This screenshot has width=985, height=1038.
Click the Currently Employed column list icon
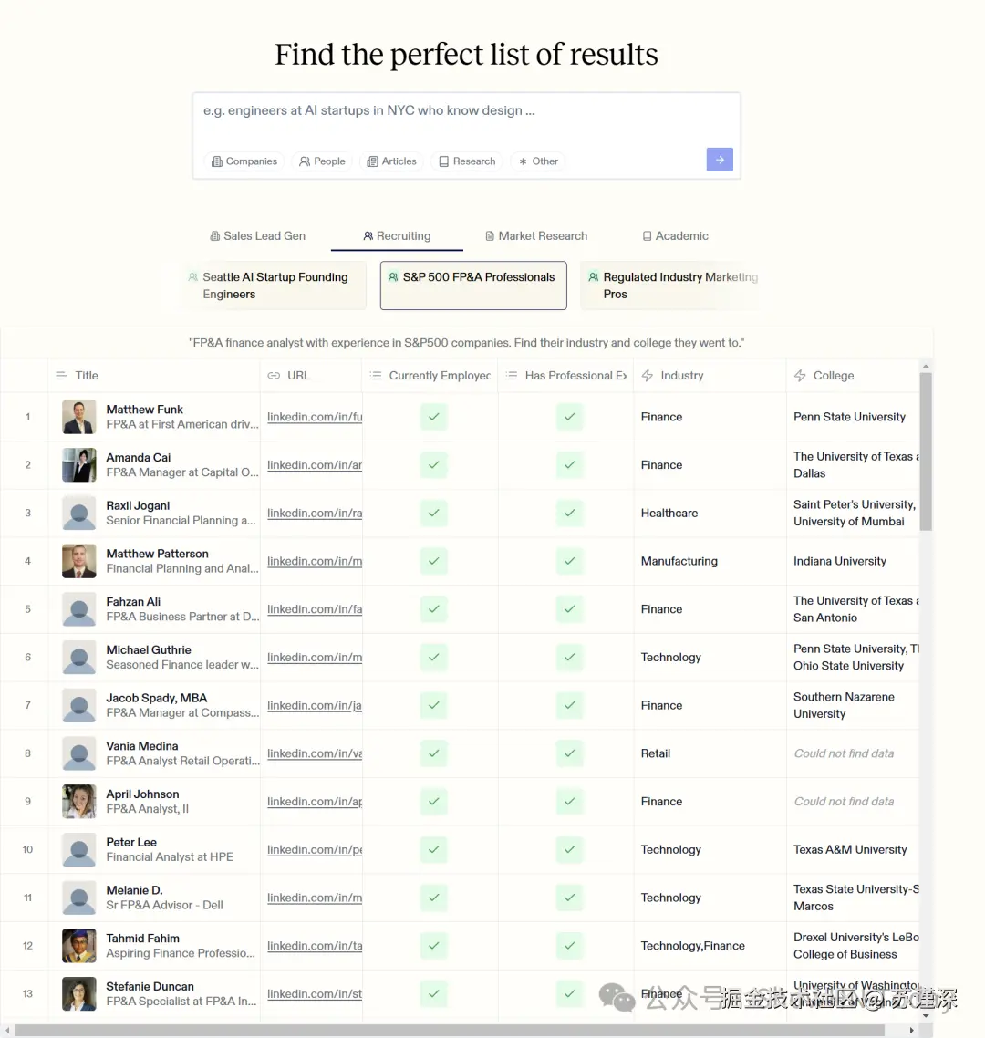[x=376, y=376]
